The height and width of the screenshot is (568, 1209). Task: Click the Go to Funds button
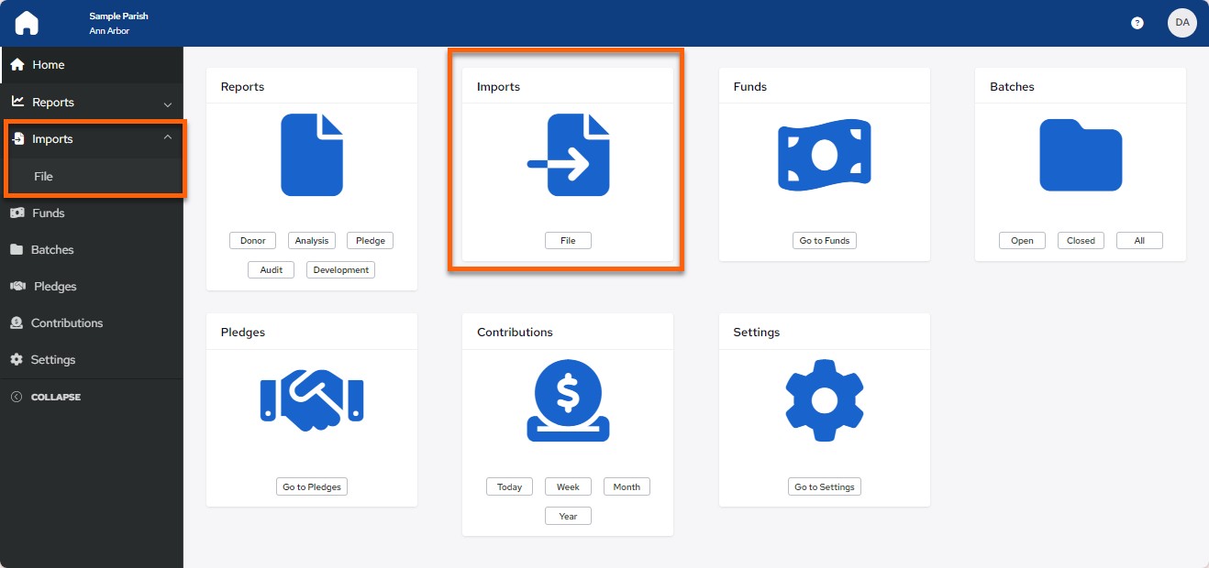[825, 241]
